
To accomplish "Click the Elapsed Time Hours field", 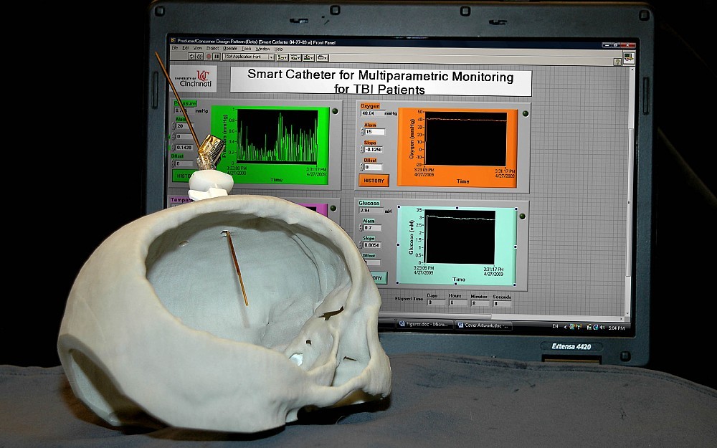I will tap(457, 302).
